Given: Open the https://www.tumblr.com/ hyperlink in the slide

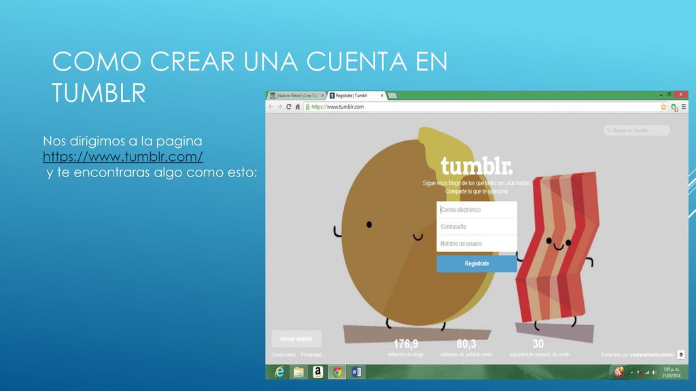Looking at the screenshot, I should pyautogui.click(x=123, y=157).
